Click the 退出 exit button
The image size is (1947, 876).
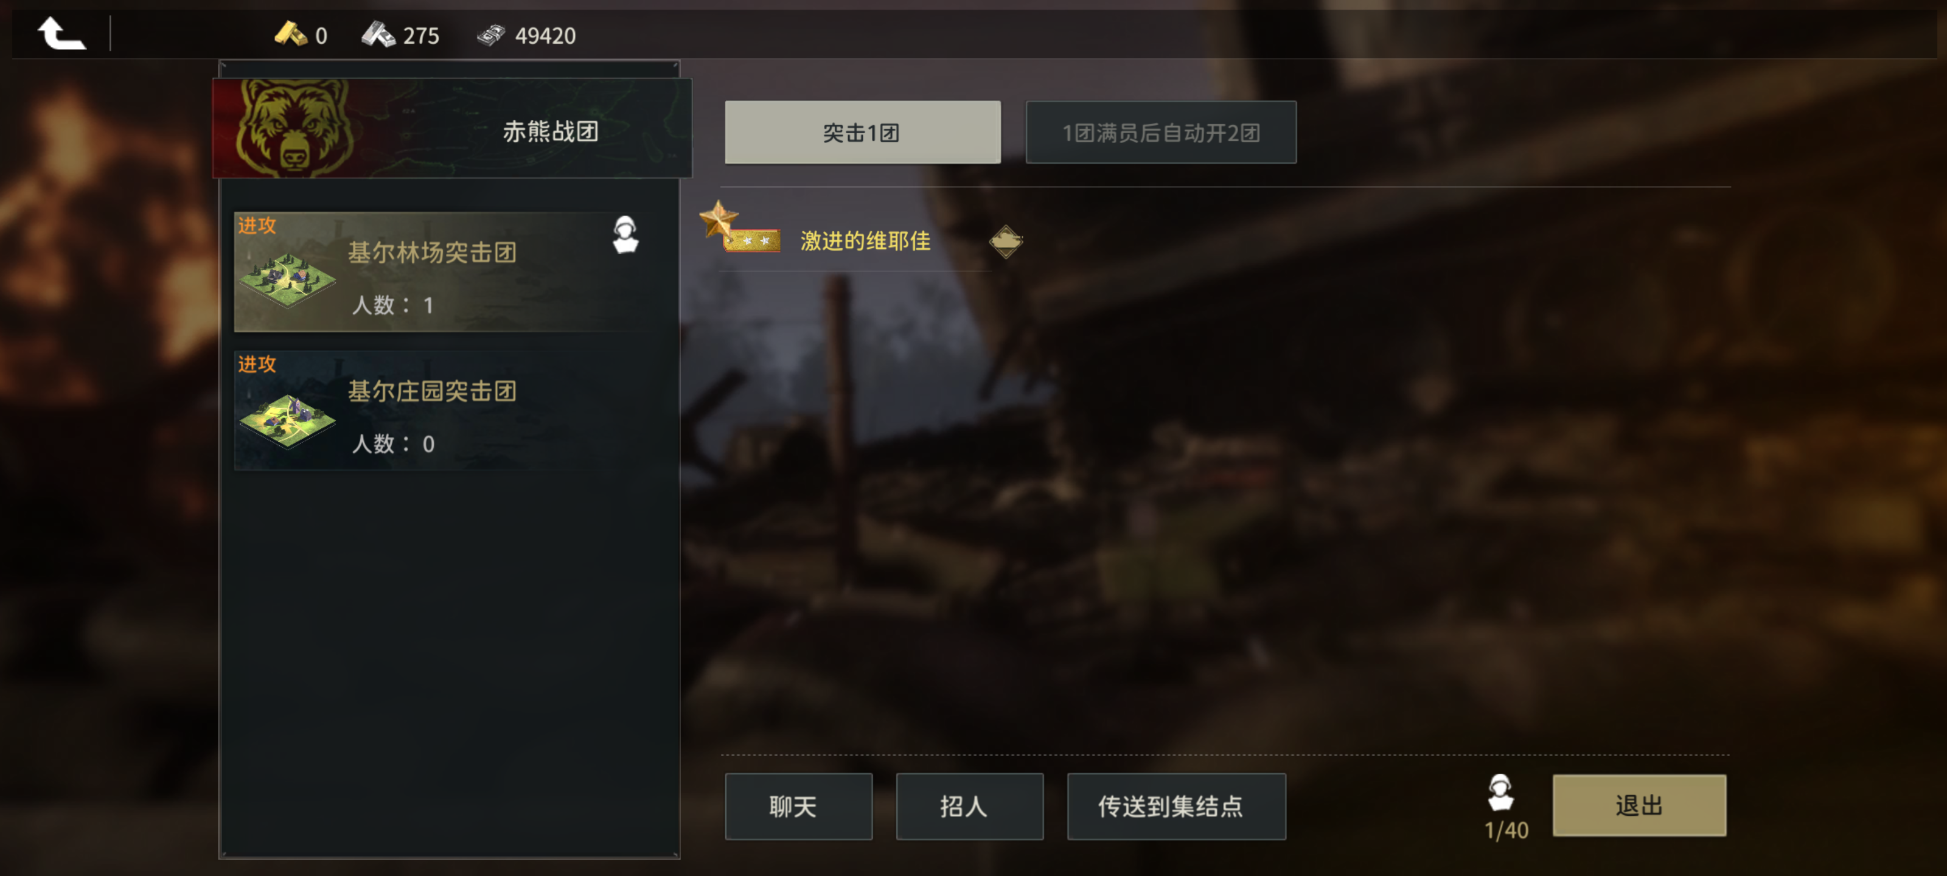point(1639,805)
